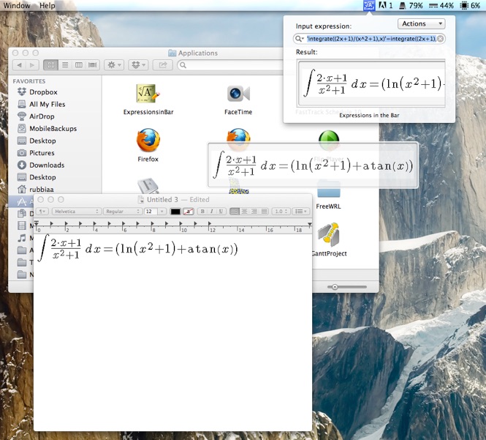Open the text background color swatch

pyautogui.click(x=188, y=211)
